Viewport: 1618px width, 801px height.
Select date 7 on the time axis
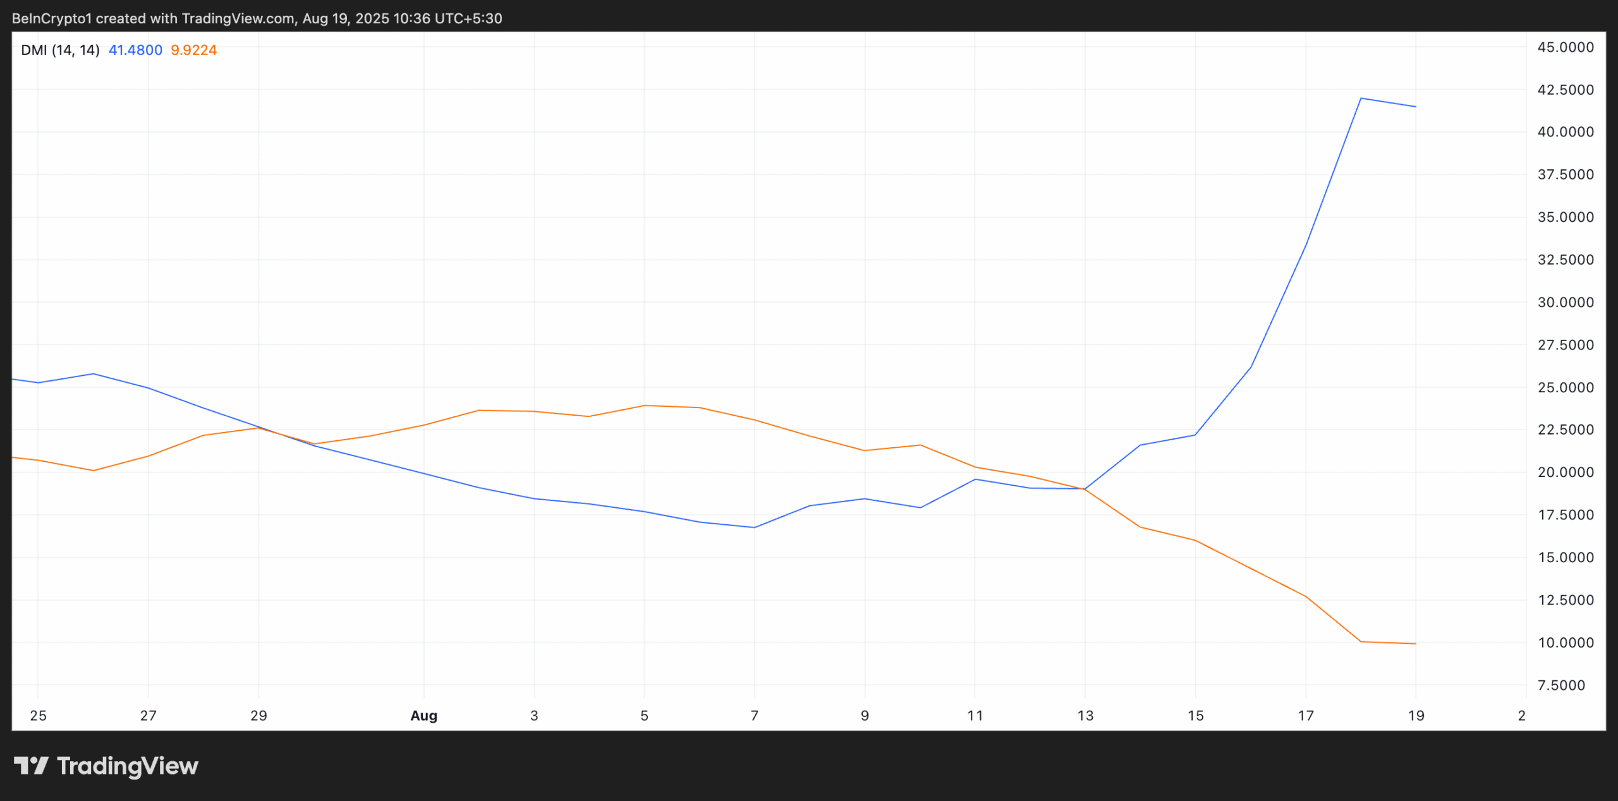pos(754,716)
